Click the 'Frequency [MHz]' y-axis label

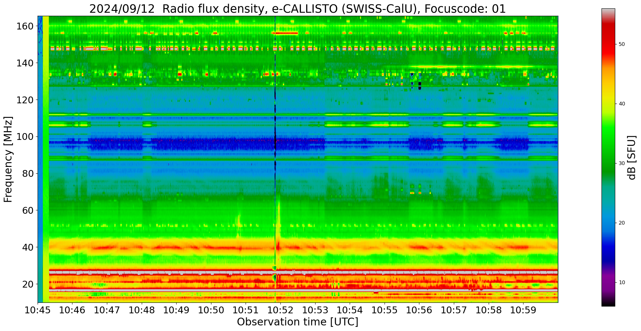8,159
